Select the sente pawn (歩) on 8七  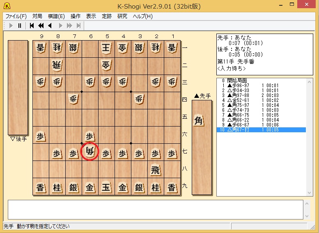point(57,154)
